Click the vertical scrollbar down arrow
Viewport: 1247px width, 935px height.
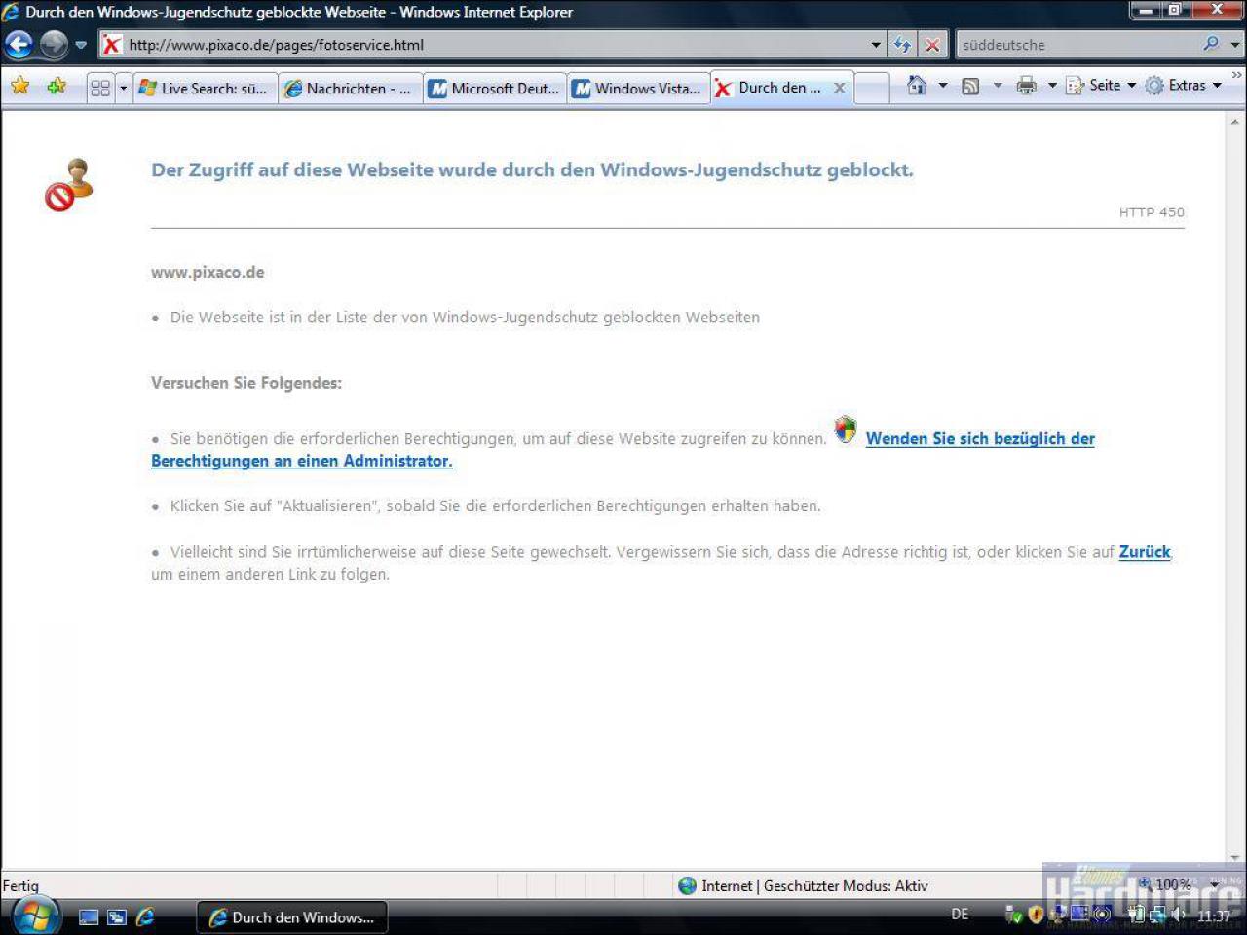[x=1235, y=858]
